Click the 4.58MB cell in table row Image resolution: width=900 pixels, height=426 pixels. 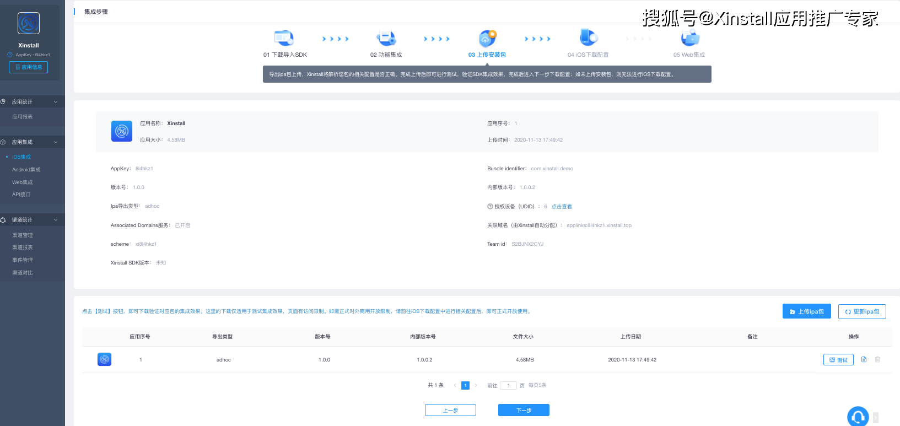(525, 360)
